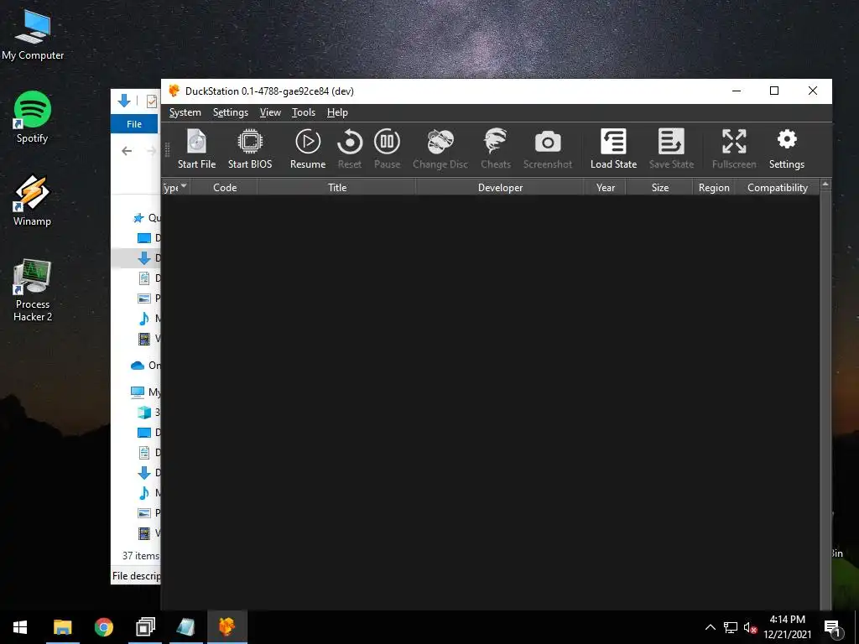Open the Settings gear icon
859x644 pixels.
click(787, 148)
